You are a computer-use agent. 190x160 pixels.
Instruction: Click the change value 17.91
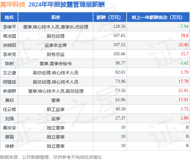click(x=183, y=100)
